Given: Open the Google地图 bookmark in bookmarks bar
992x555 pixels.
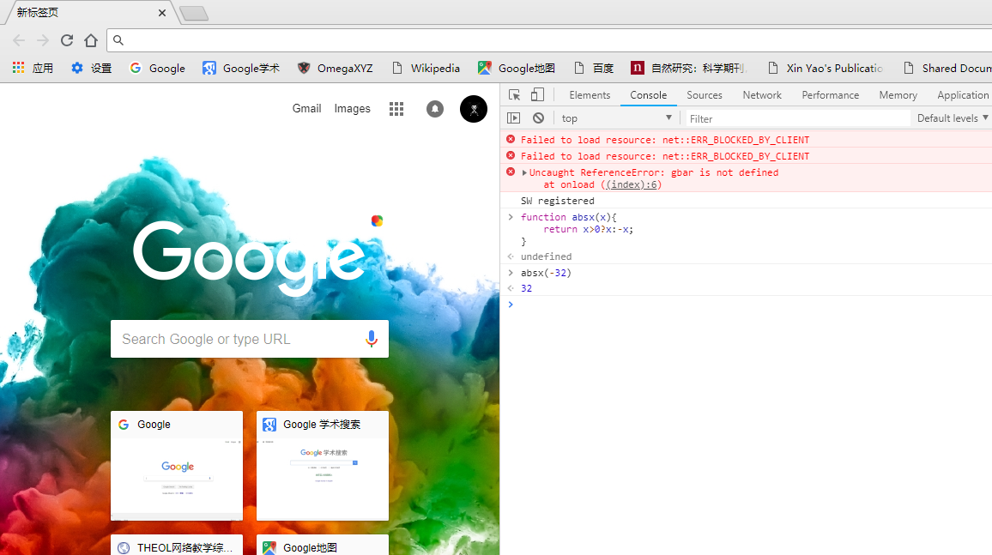Looking at the screenshot, I should click(x=517, y=68).
